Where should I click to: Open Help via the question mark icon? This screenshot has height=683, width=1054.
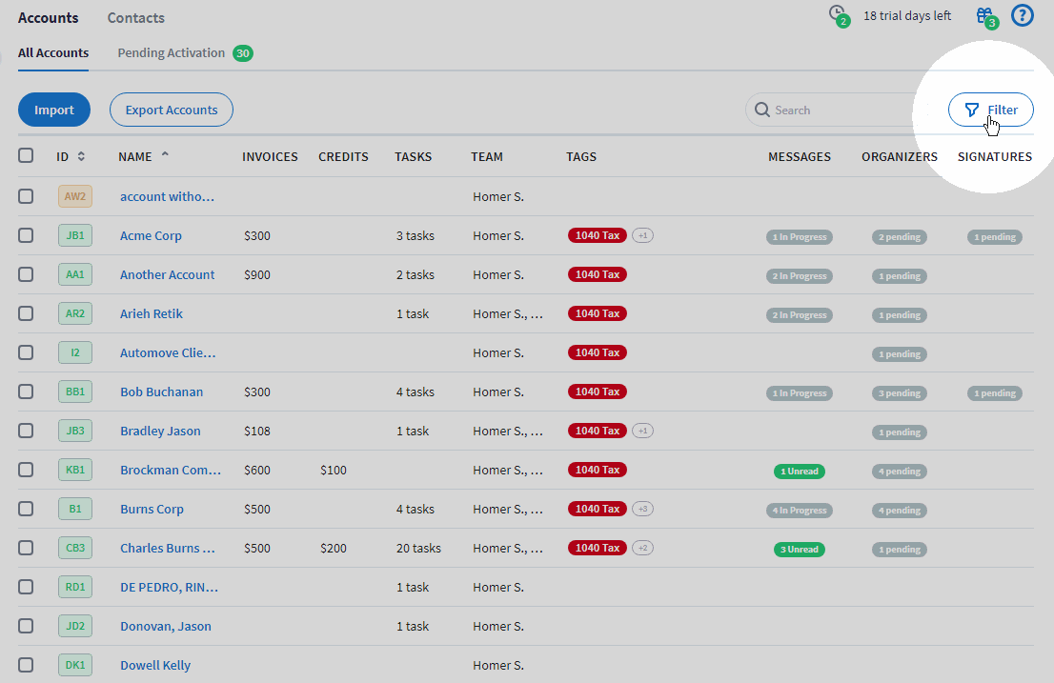pos(1022,15)
